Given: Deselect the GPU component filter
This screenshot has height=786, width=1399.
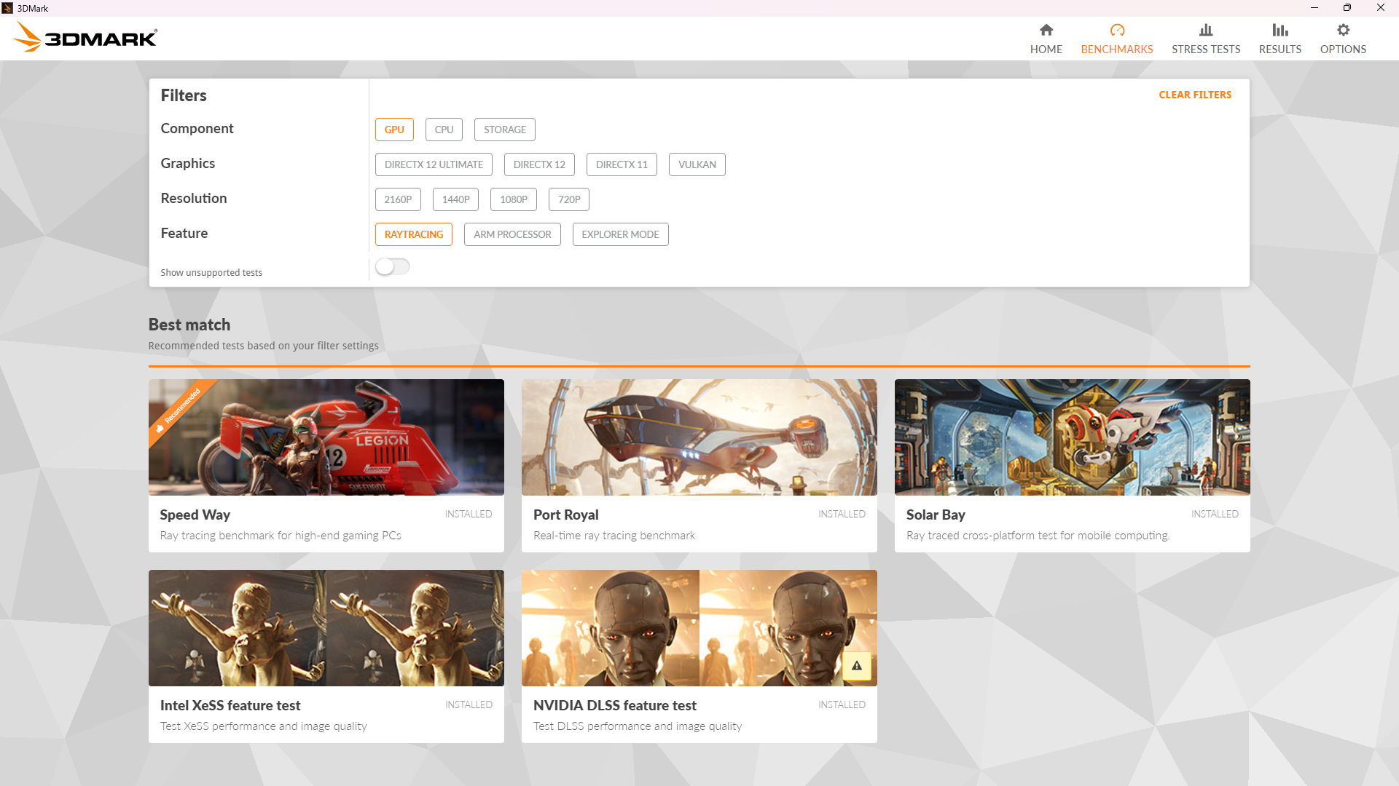Looking at the screenshot, I should [x=394, y=130].
